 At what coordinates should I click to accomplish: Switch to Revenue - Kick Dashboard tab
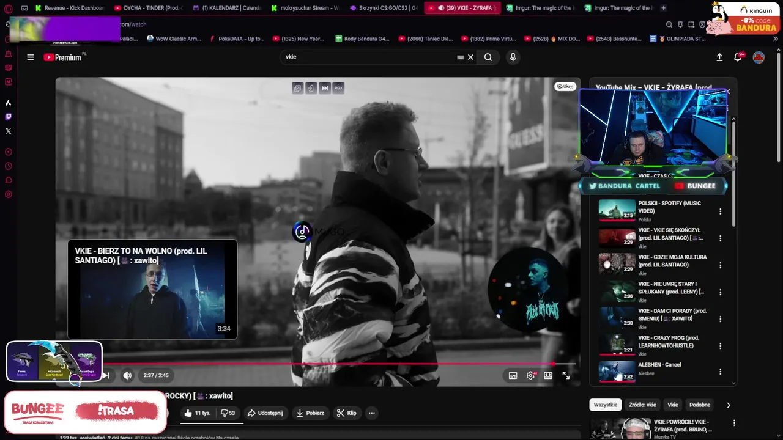pyautogui.click(x=70, y=8)
